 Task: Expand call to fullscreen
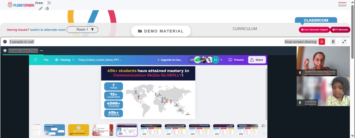[x=344, y=42]
